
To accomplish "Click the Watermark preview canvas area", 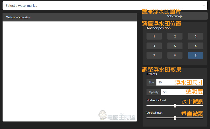I will coord(70,71).
